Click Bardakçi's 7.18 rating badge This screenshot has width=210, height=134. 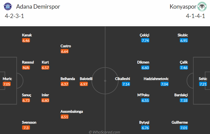coord(184,100)
